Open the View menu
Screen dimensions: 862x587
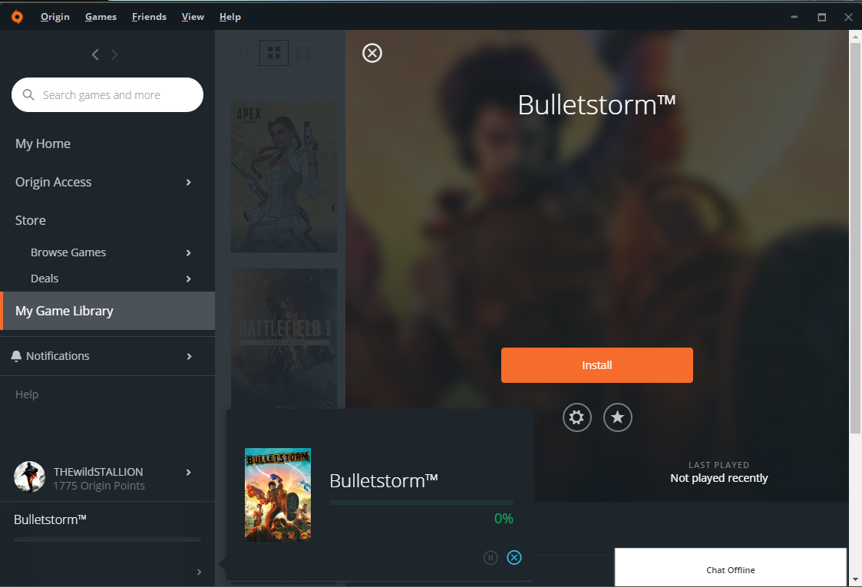tap(193, 17)
